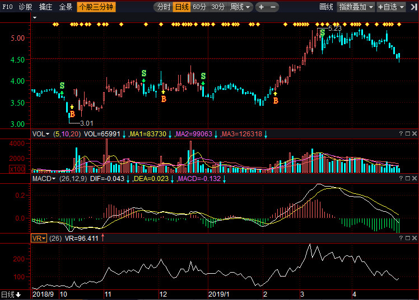Click the first S sell marker in September
The width and height of the screenshot is (419, 300).
pos(62,85)
